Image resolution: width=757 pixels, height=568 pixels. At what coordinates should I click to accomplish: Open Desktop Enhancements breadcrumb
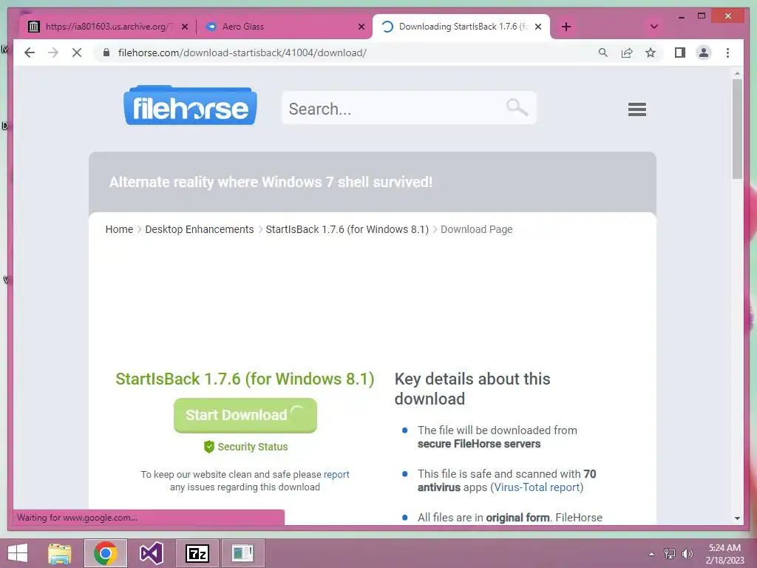point(200,229)
